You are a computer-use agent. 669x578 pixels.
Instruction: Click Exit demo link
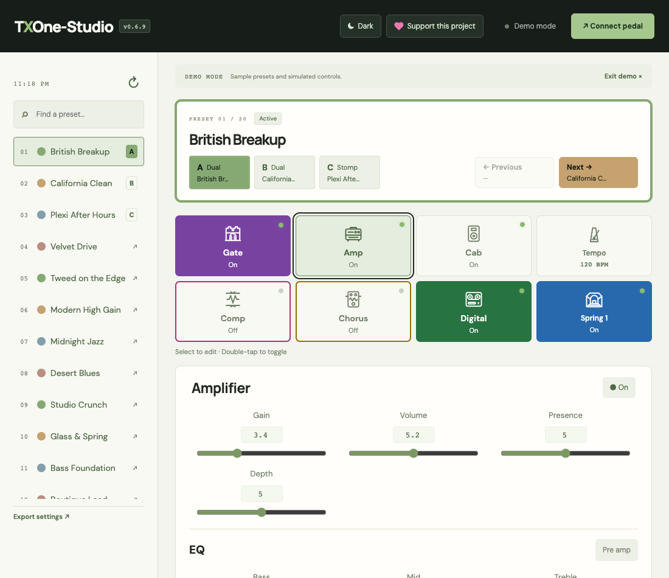(x=623, y=76)
